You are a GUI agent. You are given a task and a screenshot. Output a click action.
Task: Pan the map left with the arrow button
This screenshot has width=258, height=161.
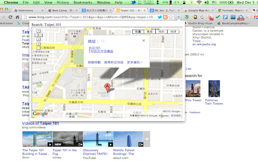click(36, 35)
